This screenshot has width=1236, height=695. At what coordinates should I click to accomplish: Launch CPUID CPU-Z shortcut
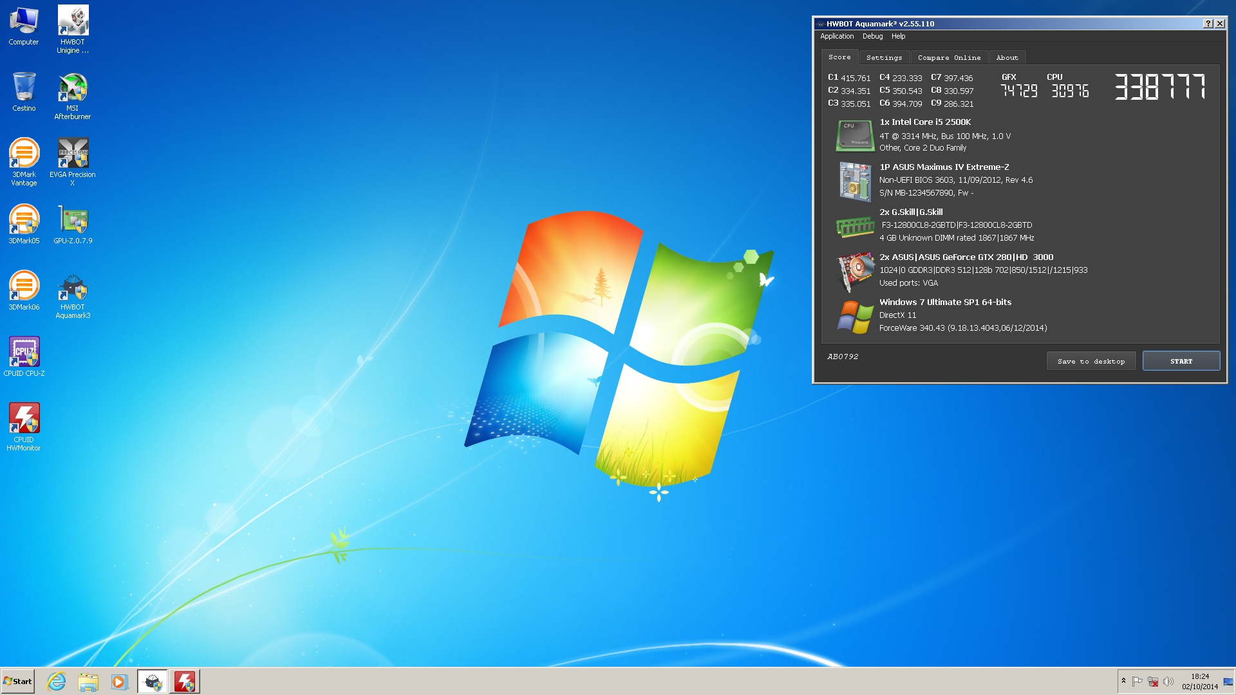tap(24, 357)
